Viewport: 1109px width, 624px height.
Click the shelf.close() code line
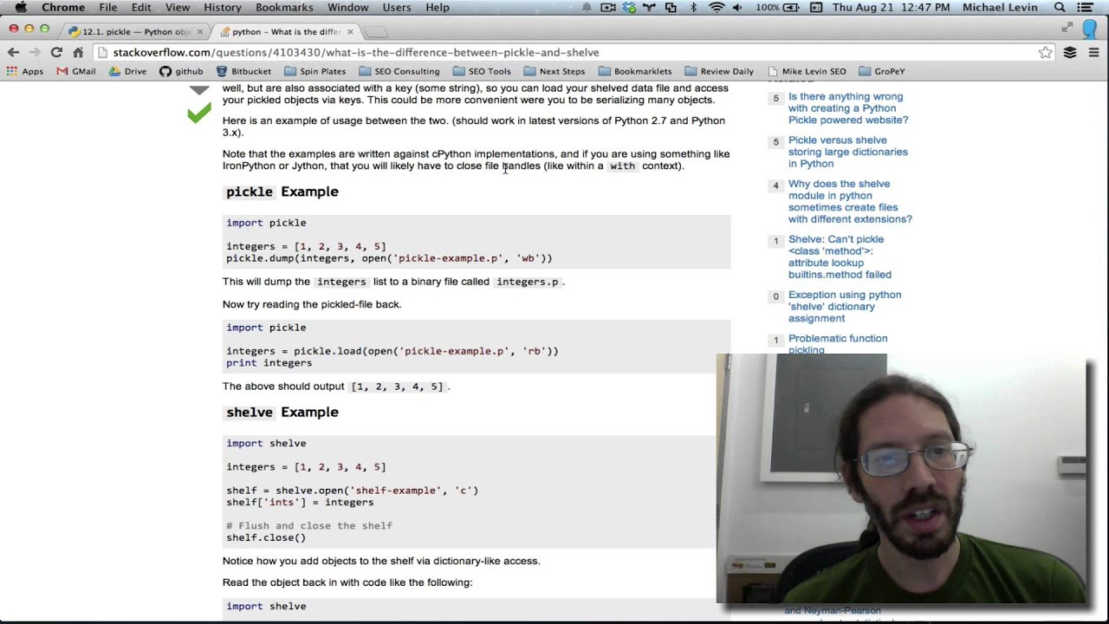(266, 537)
